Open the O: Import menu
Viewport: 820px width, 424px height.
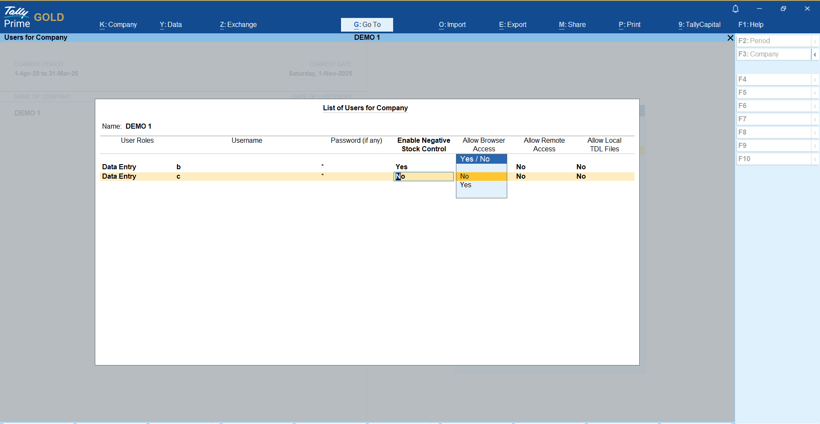[453, 25]
